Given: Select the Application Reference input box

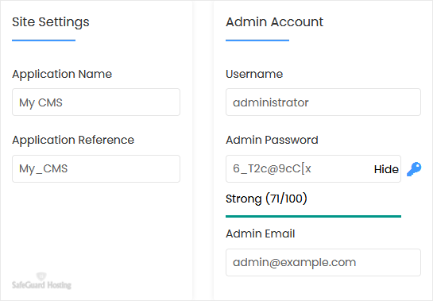Looking at the screenshot, I should [x=96, y=168].
